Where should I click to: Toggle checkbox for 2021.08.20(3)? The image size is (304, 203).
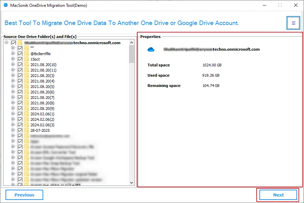coord(20,76)
